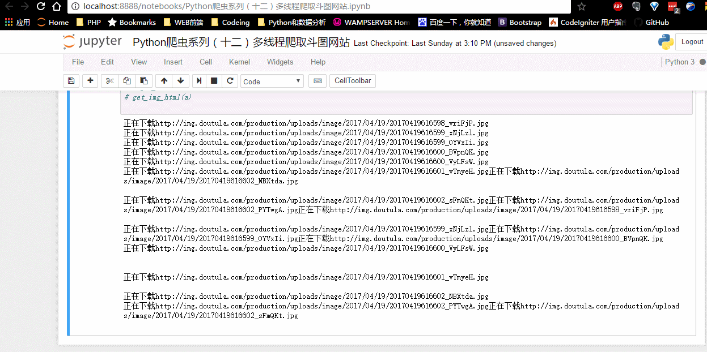
Task: Open the WAMPSERVER Home bookmark
Action: [371, 23]
